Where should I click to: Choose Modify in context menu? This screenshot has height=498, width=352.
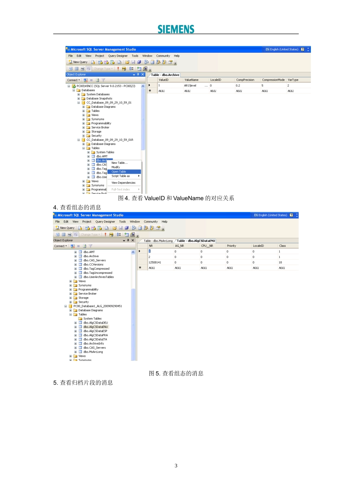tap(124, 167)
